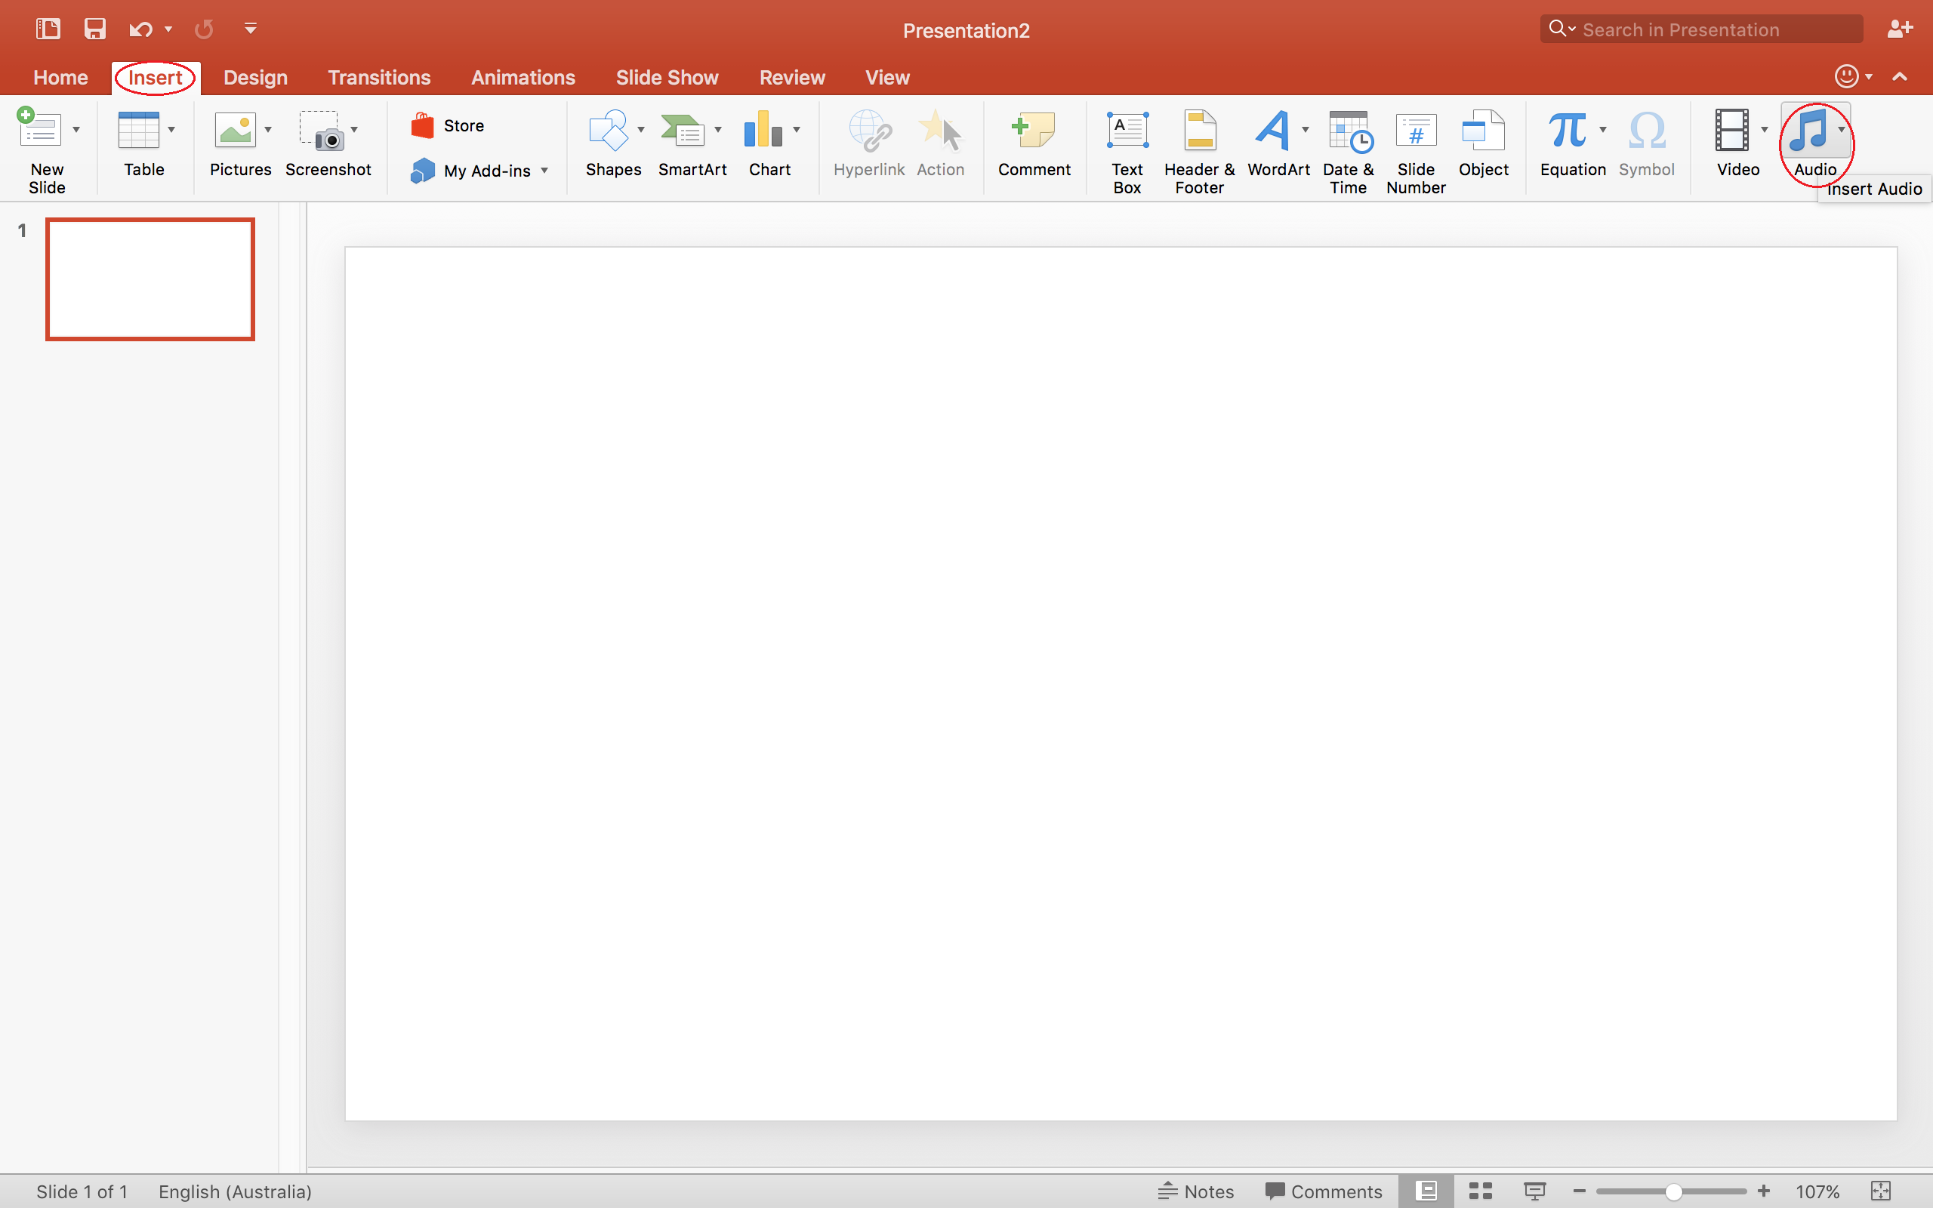Viewport: 1933px width, 1208px height.
Task: Select the Insert tab
Action: coord(155,78)
